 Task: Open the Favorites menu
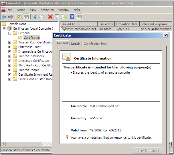(x=47, y=10)
